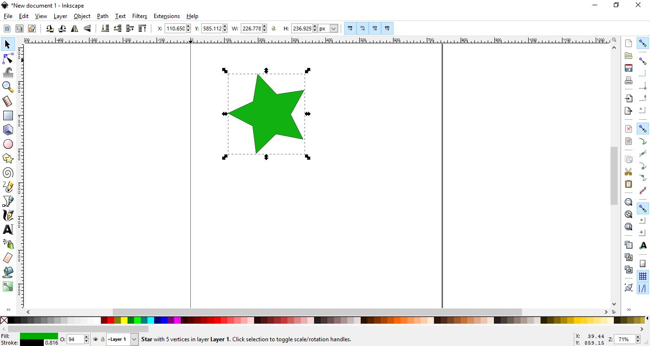Rotate selection 90° counter-clockwise
Viewport: 650px width, 346px height.
pyautogui.click(x=50, y=29)
